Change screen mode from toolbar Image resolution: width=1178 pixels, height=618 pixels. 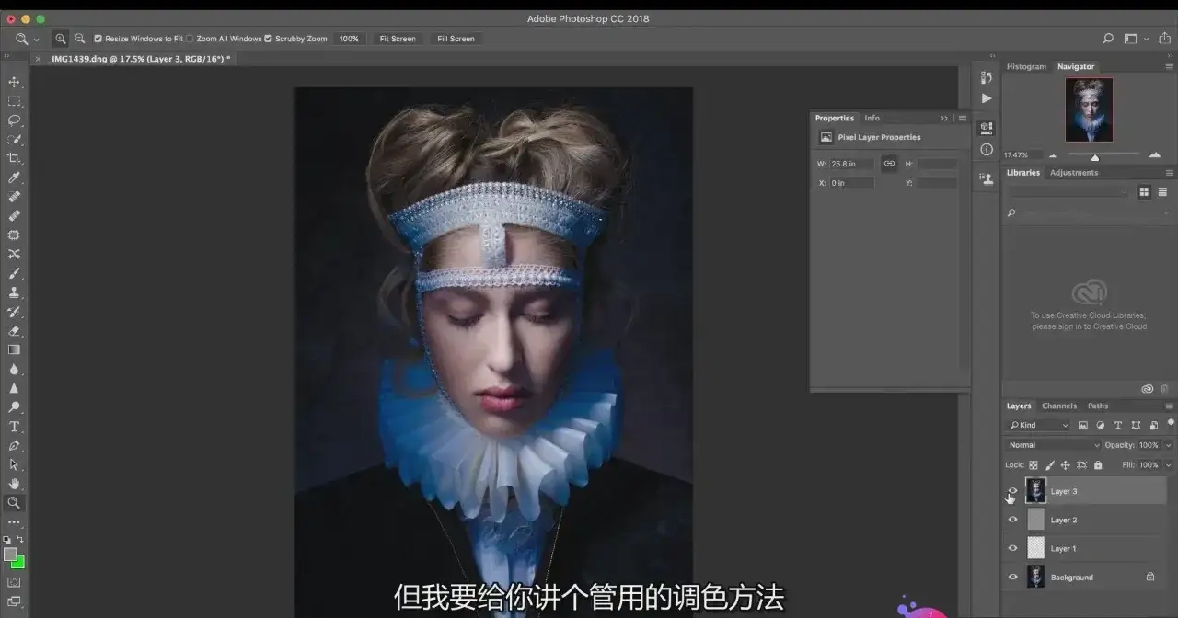click(14, 601)
